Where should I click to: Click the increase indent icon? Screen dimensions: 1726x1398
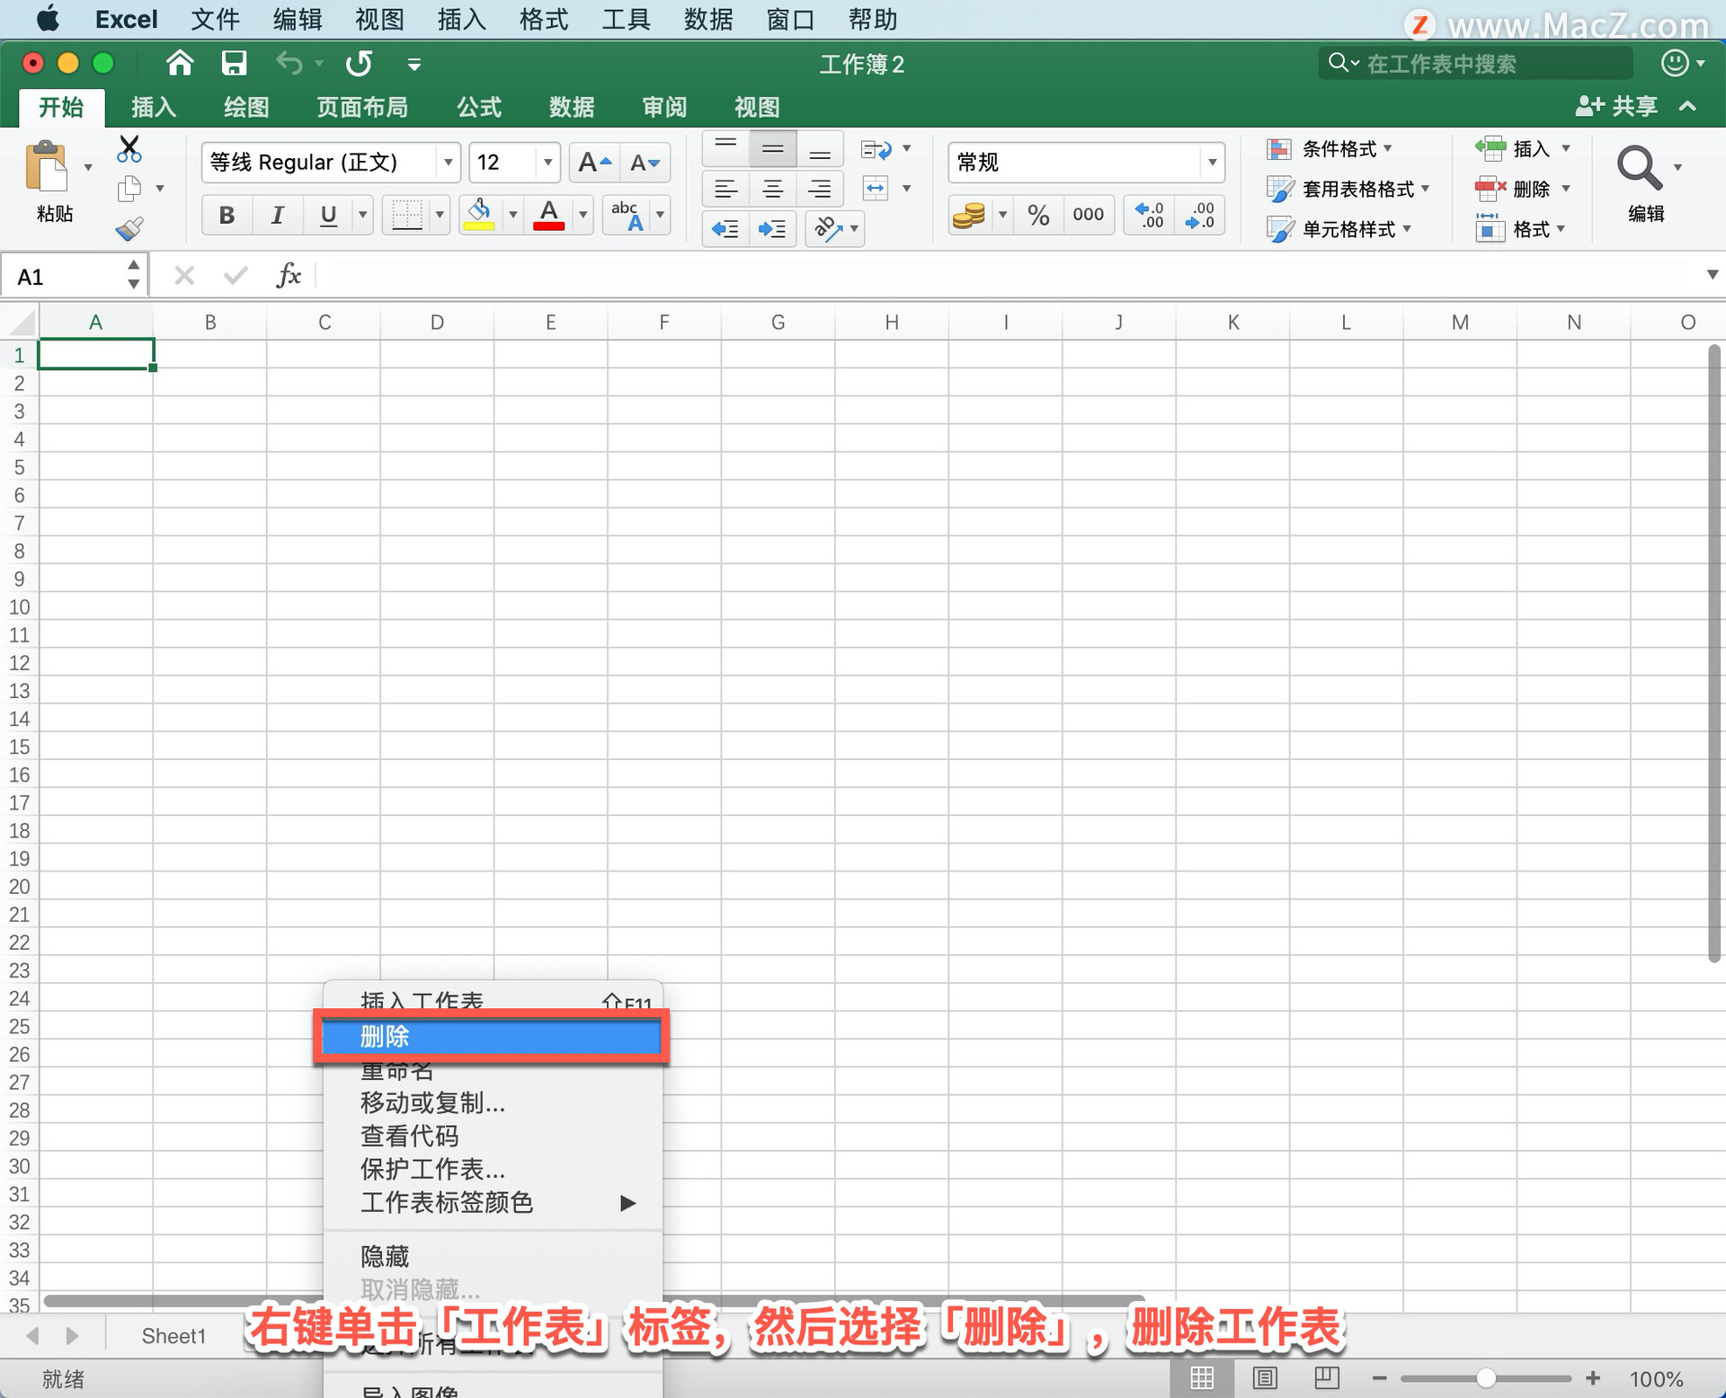pyautogui.click(x=772, y=229)
